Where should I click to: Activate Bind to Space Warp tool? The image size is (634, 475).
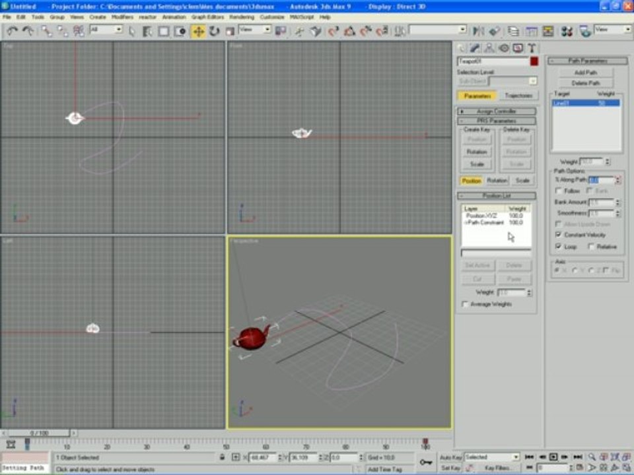pyautogui.click(x=79, y=31)
